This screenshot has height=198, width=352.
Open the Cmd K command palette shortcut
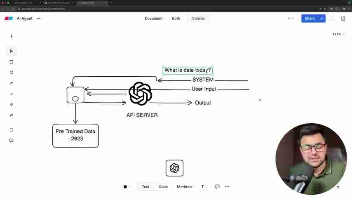tap(291, 19)
